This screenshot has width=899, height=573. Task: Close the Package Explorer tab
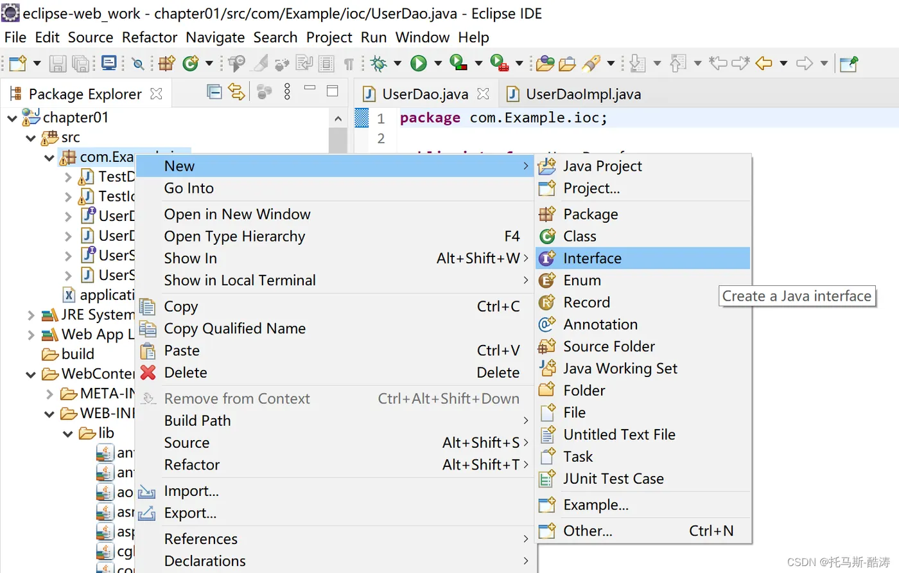point(156,94)
